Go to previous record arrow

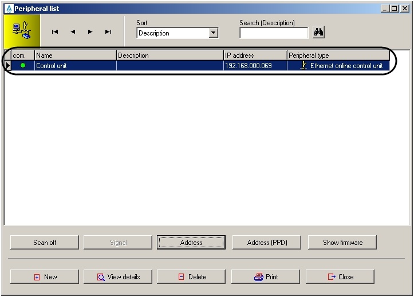(73, 32)
